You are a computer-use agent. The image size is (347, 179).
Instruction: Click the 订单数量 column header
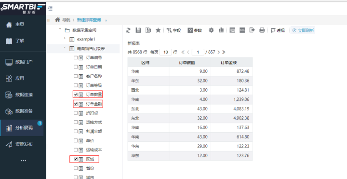point(190,62)
